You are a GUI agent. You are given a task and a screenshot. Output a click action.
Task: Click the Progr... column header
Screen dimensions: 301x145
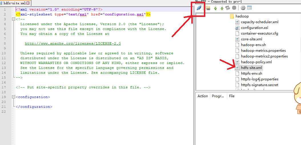pyautogui.click(x=218, y=96)
